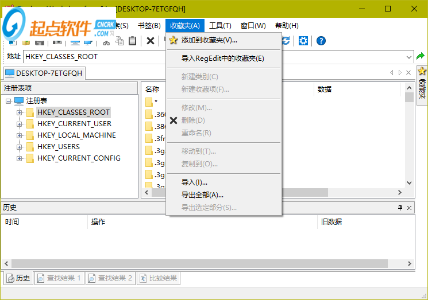The height and width of the screenshot is (300, 428).
Task: Expand HKEY_USERS tree node
Action: click(x=19, y=147)
